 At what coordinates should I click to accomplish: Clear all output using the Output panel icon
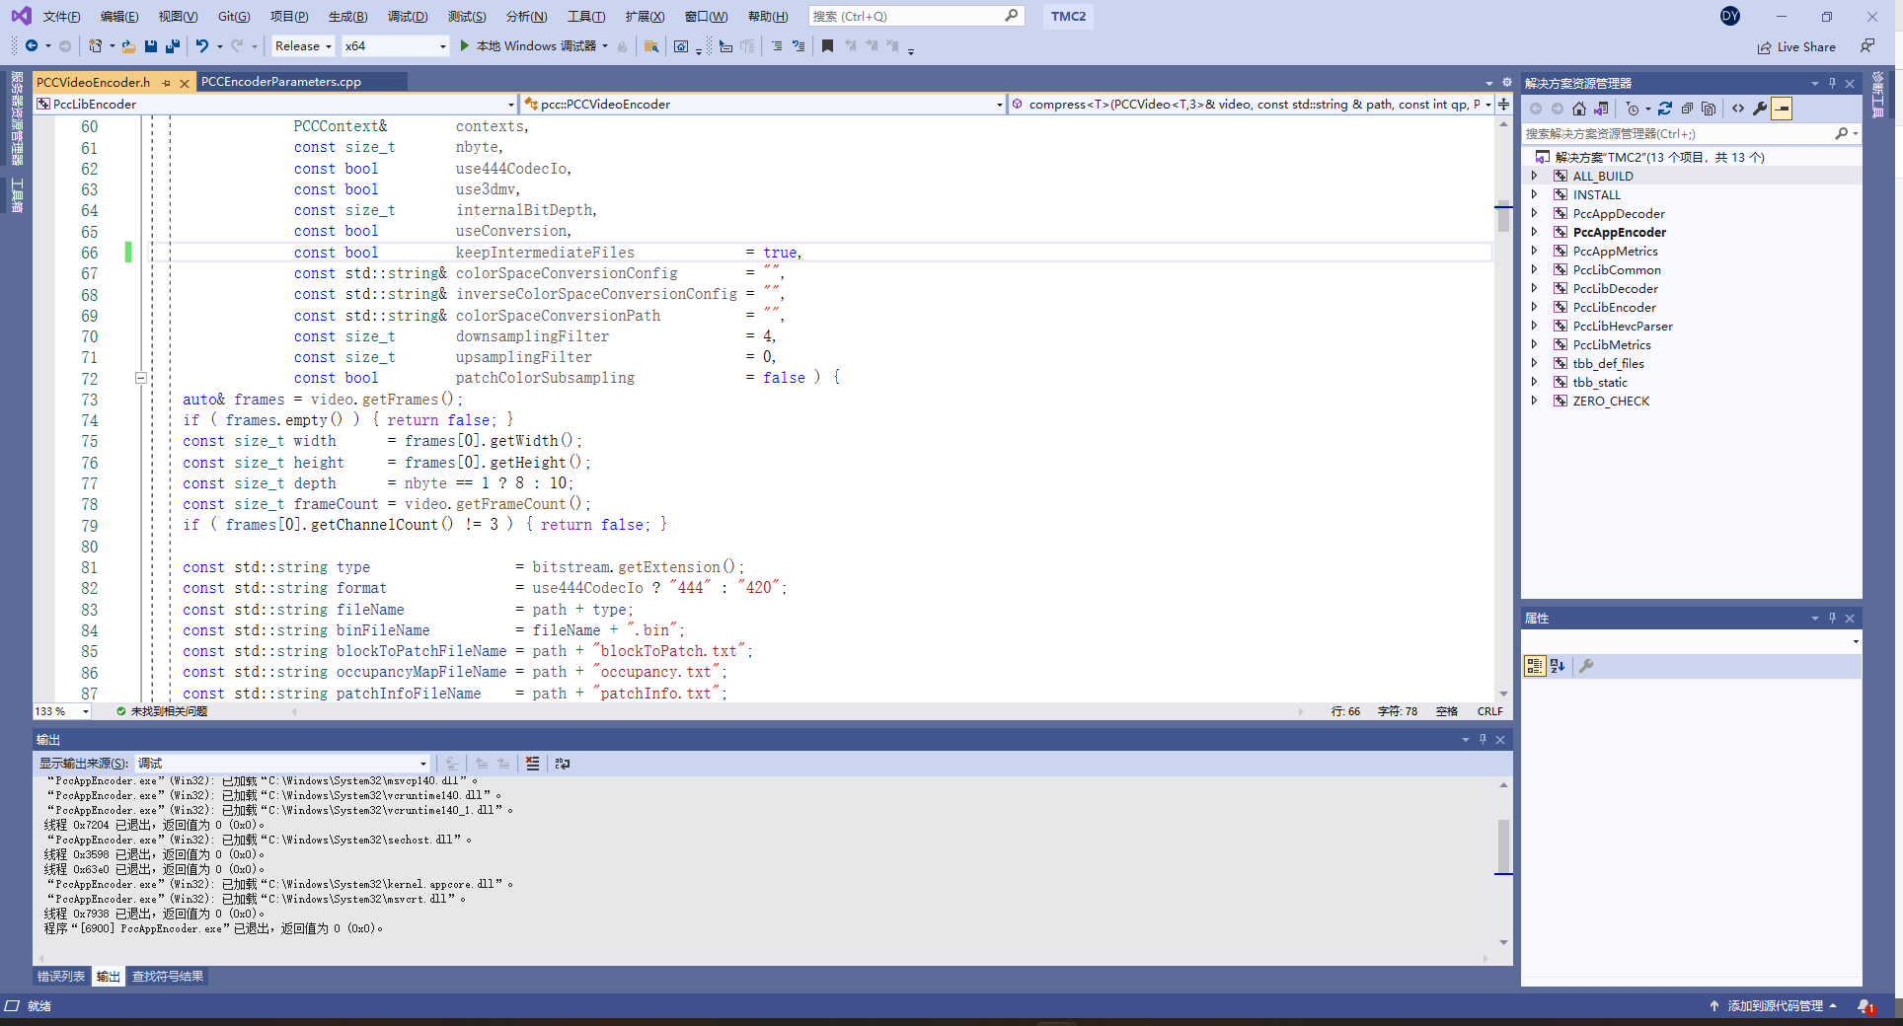click(x=533, y=764)
